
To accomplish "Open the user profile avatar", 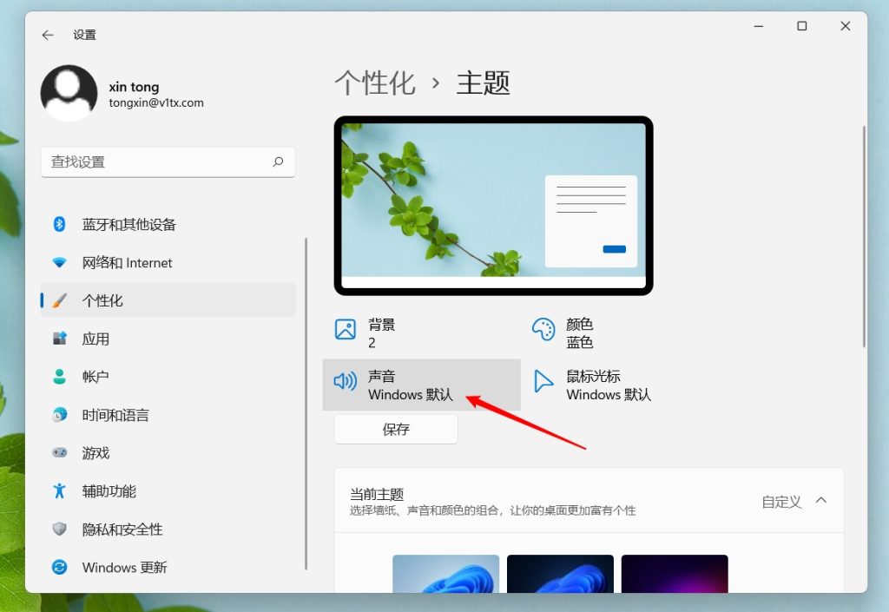I will (69, 93).
